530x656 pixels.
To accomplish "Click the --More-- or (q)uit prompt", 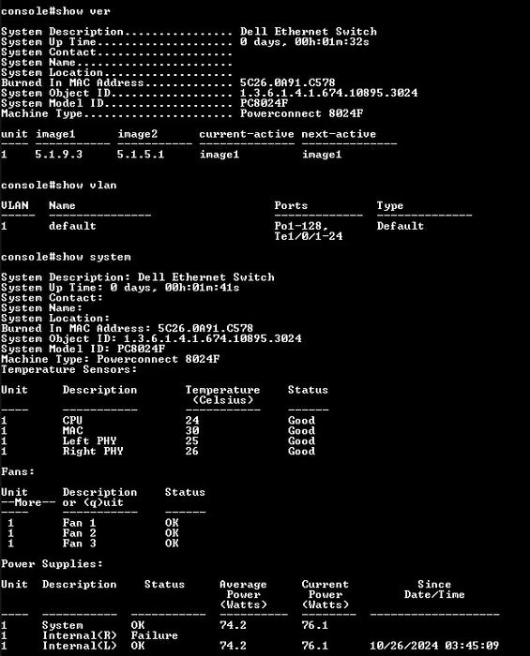I will pos(62,502).
